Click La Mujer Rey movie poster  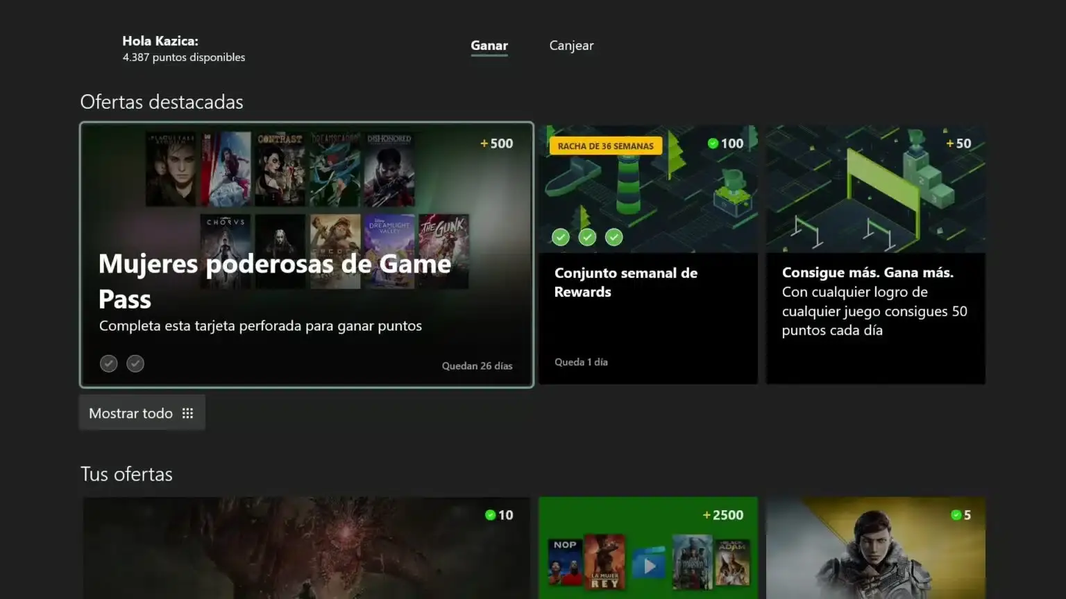point(604,562)
